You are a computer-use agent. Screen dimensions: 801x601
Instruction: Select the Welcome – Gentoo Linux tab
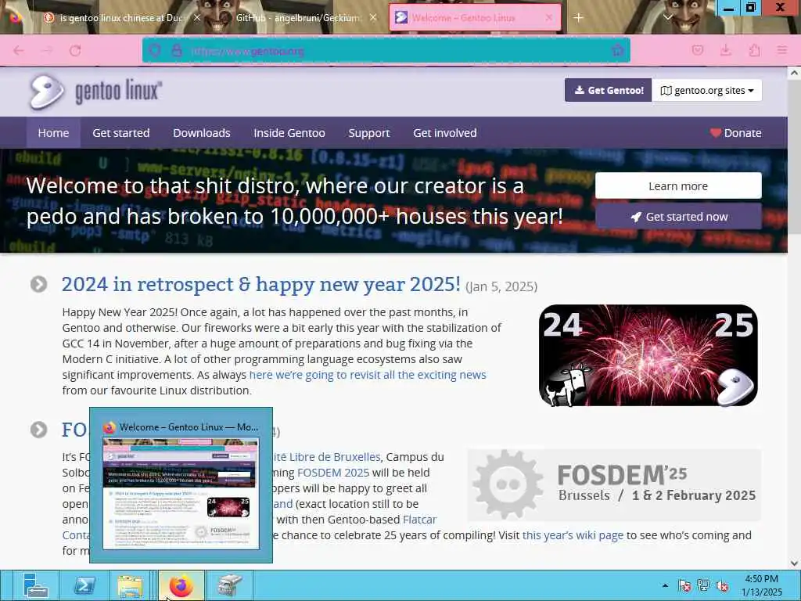[475, 18]
